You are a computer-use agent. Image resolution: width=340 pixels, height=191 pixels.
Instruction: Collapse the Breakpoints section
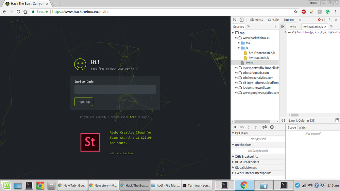pyautogui.click(x=233, y=145)
